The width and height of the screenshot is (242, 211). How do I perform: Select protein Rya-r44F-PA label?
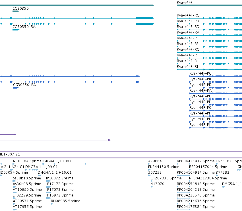coord(200,91)
